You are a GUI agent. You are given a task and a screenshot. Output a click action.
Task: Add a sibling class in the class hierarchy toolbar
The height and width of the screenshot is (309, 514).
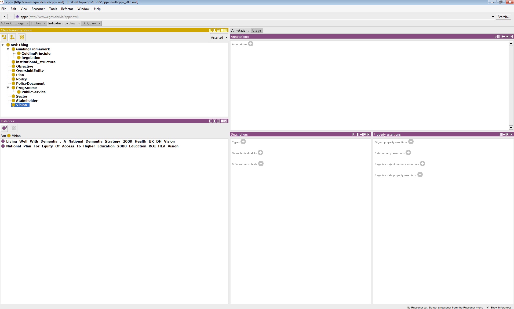12,37
